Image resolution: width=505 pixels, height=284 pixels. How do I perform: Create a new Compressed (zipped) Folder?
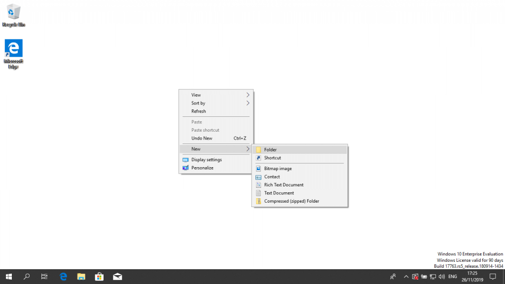point(300,201)
